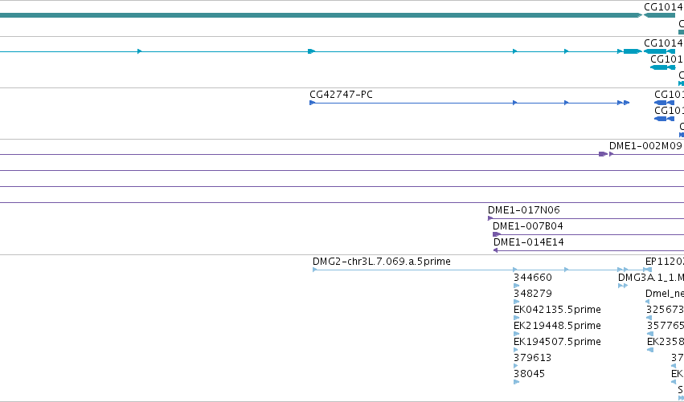Select the arrow glyph beneath the 38045 label
684x402 pixels.
517,382
